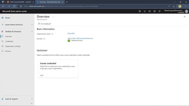Image resolution: width=189 pixels, height=106 pixels.
Task: View site information lock icon
Action: (21, 6)
